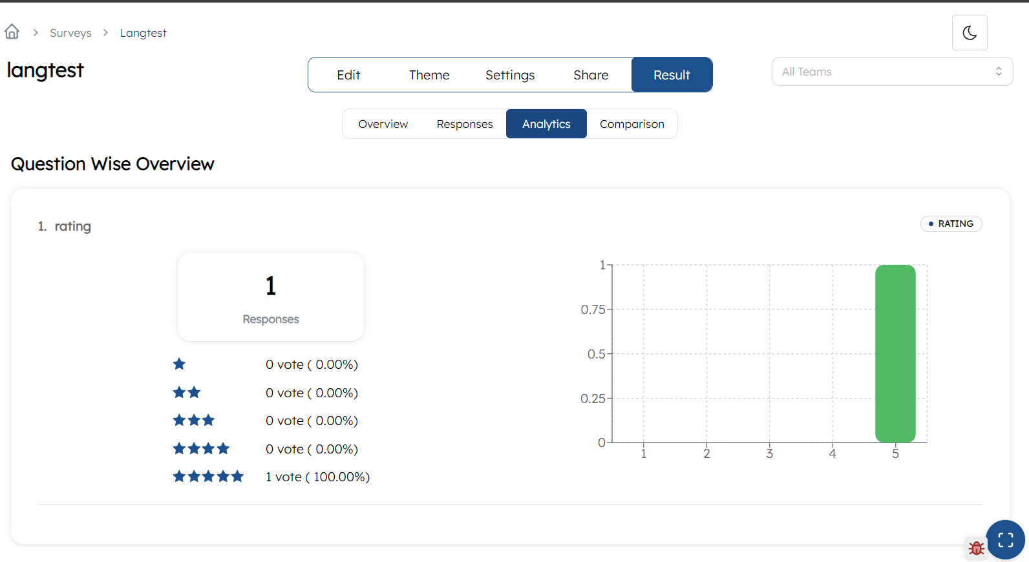
Task: Switch to the Edit tab
Action: [x=348, y=75]
